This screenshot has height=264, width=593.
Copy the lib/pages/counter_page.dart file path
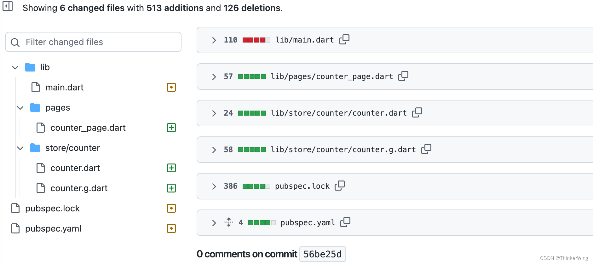click(x=403, y=76)
